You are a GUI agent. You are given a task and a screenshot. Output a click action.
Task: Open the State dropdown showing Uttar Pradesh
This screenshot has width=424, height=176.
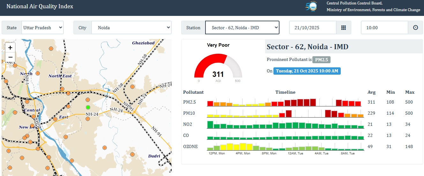[42, 28]
